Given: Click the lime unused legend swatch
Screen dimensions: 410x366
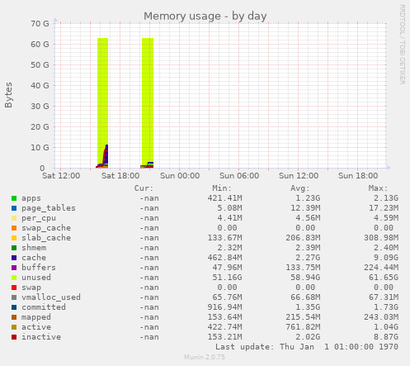Looking at the screenshot, I should click(x=14, y=278).
